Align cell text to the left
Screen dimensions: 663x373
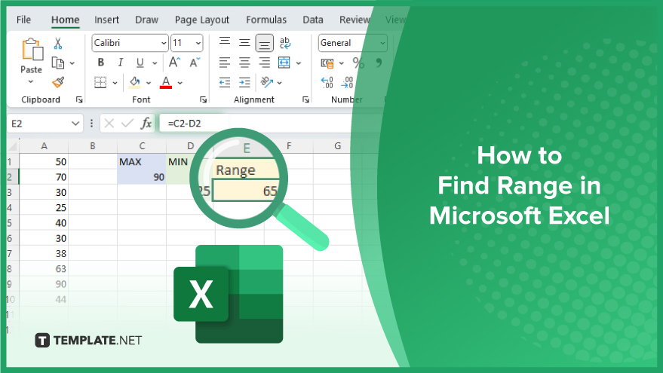point(225,63)
